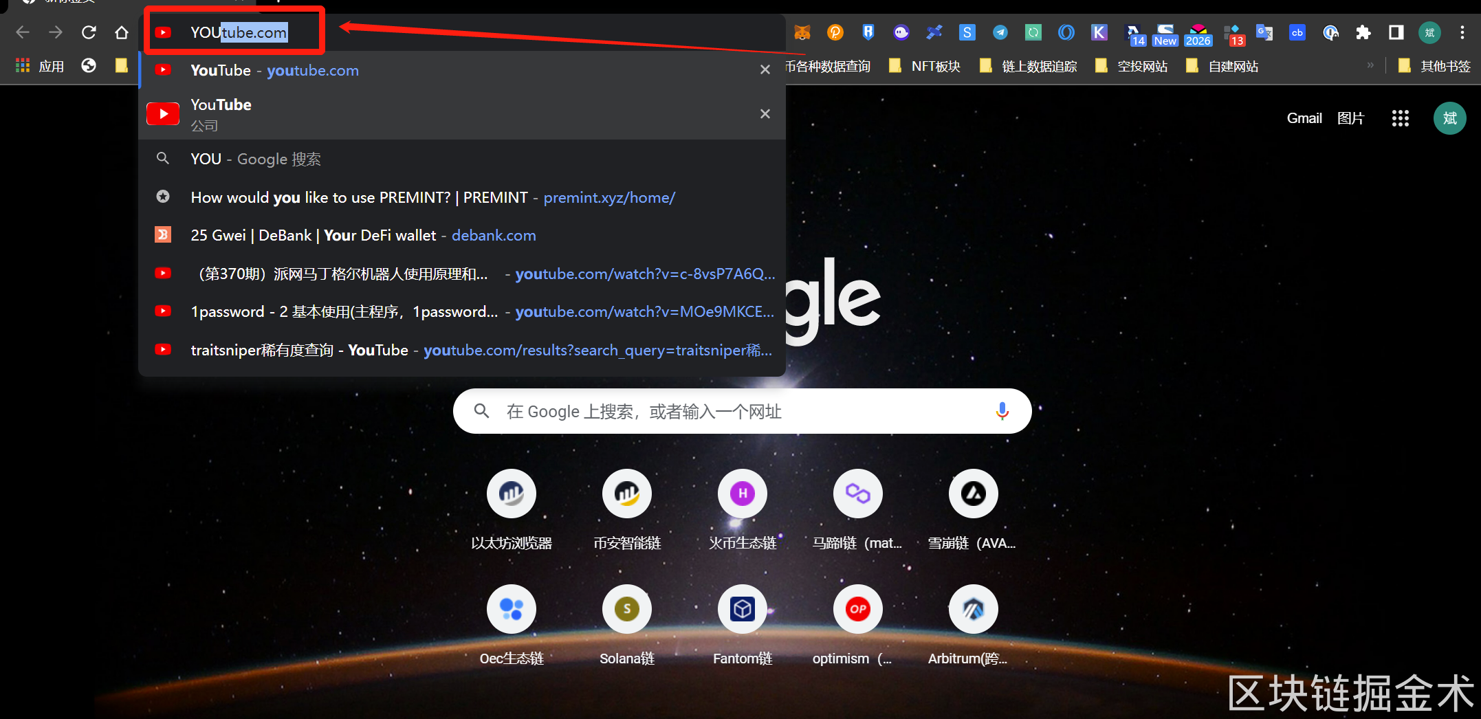Viewport: 1481px width, 719px height.
Task: Go back to previous page
Action: tap(23, 32)
